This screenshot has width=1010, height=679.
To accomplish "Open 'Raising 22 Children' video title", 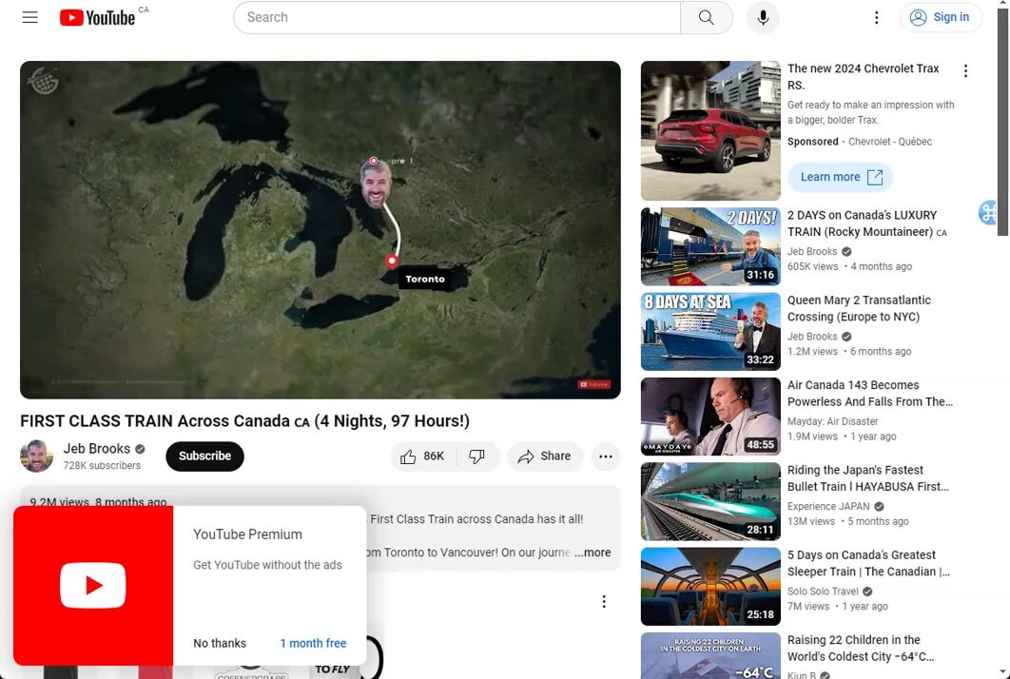I will click(x=861, y=649).
